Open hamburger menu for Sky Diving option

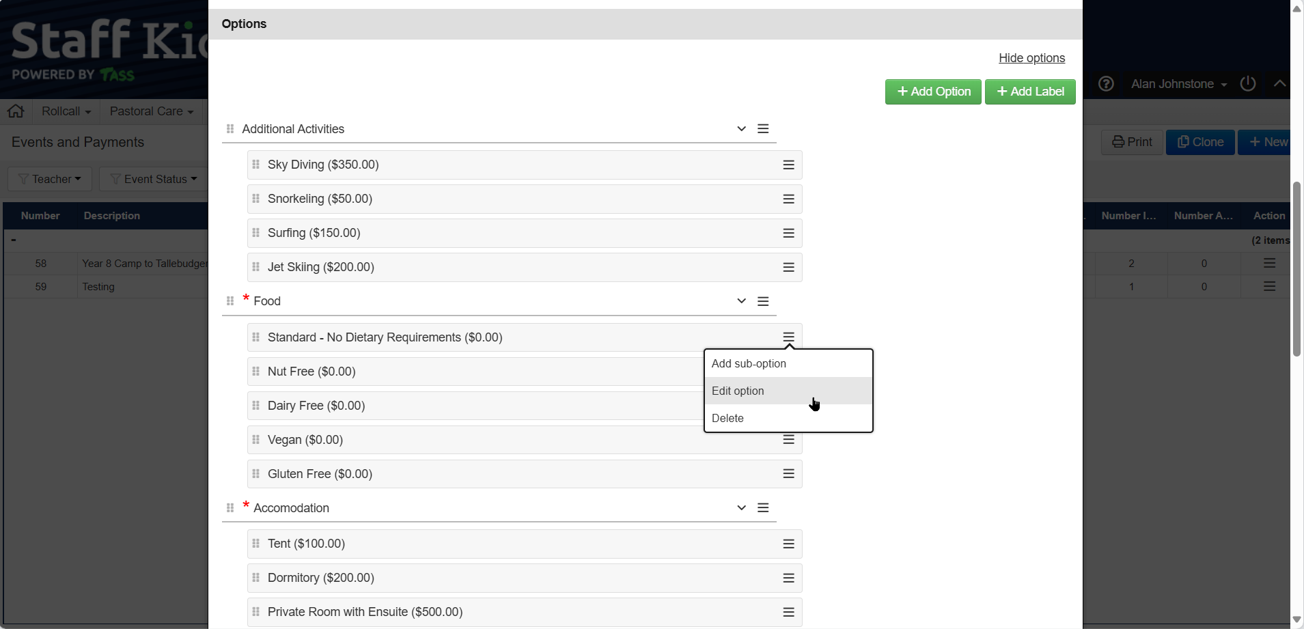(788, 165)
